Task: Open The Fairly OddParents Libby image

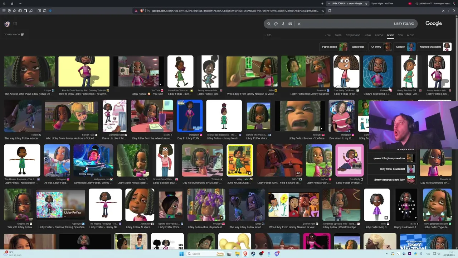Action: pyautogui.click(x=346, y=71)
